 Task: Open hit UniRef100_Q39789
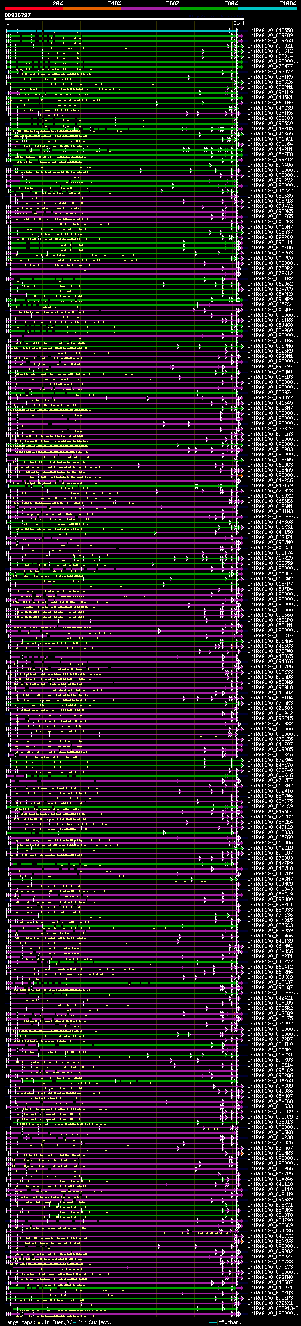270,36
